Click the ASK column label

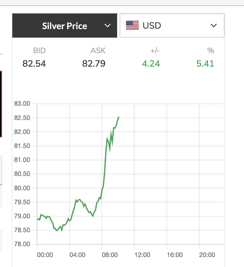(x=98, y=51)
